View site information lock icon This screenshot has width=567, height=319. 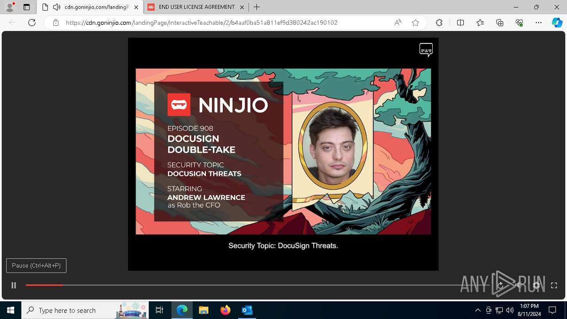(56, 23)
